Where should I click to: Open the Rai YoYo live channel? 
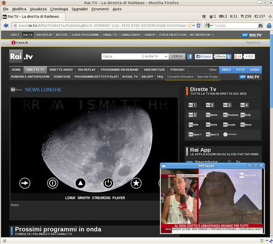click(194, 125)
